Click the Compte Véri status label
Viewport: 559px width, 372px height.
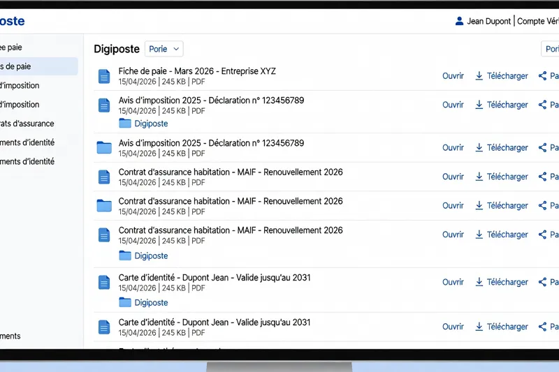[x=538, y=22]
